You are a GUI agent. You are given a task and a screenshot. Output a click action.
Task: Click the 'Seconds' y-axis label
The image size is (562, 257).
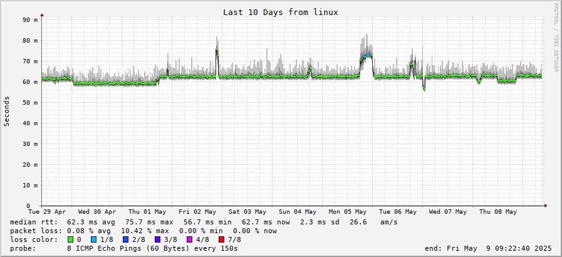(x=6, y=111)
